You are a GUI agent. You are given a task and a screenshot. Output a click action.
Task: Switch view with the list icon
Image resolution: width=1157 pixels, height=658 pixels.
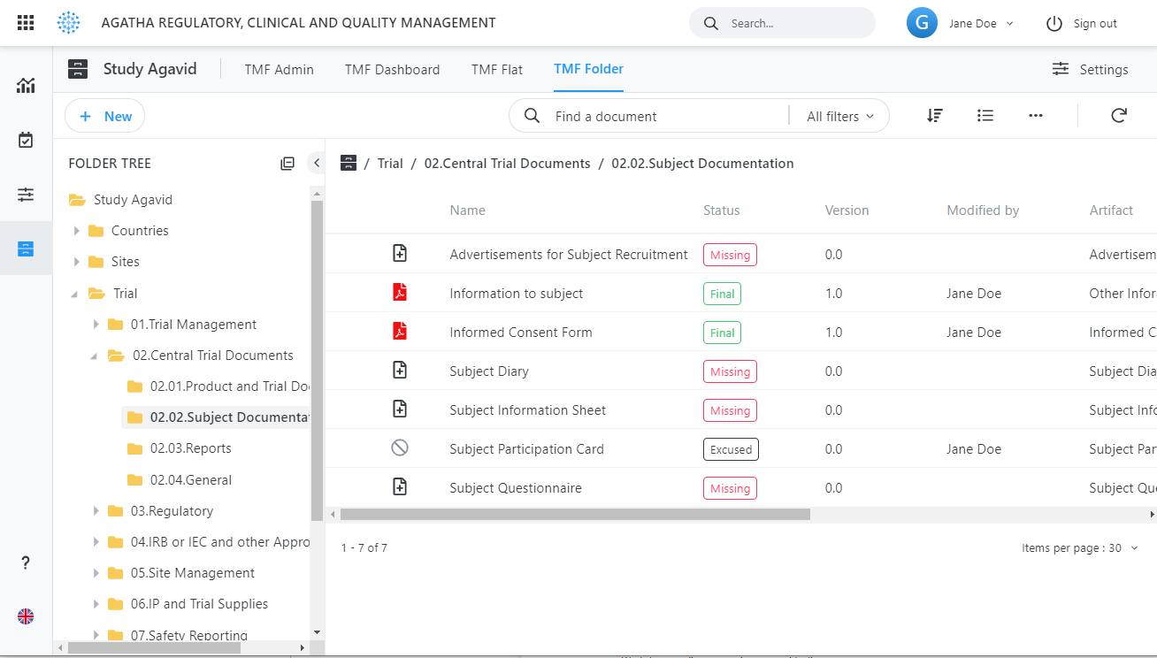[x=985, y=116]
